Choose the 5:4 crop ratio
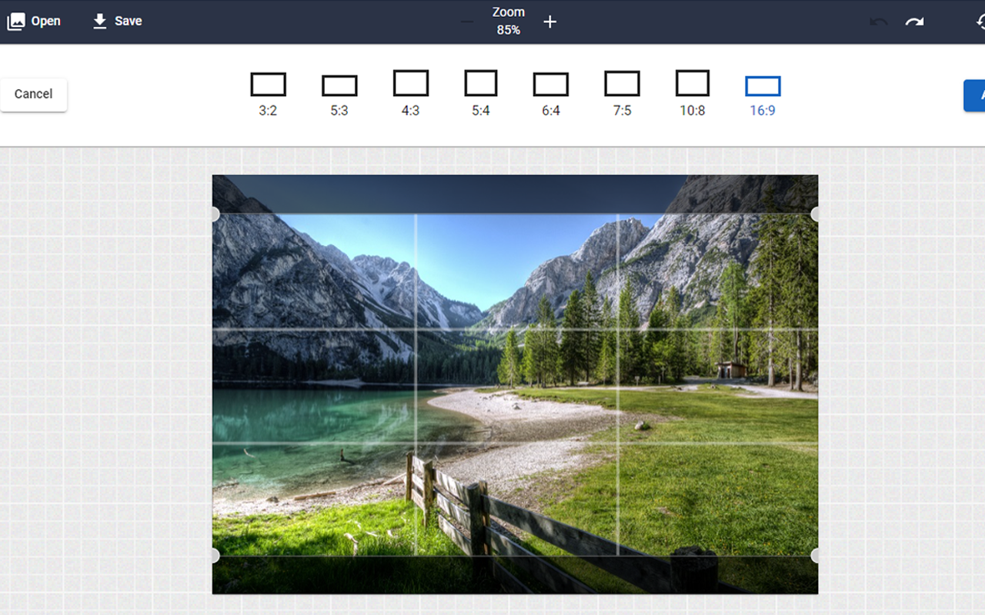Image resolution: width=985 pixels, height=615 pixels. click(481, 93)
